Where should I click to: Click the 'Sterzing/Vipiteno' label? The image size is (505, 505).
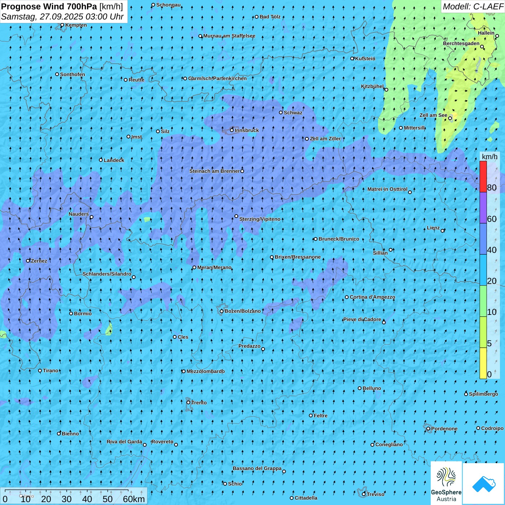[260, 219]
